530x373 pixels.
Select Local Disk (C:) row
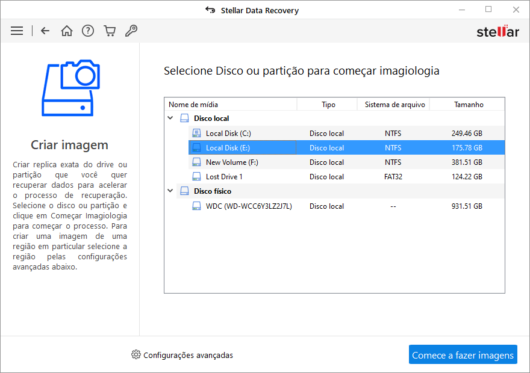point(346,133)
